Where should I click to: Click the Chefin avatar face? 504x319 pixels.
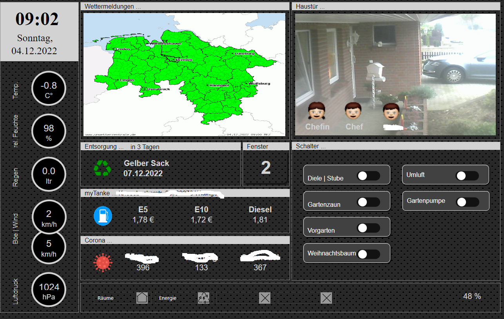coord(317,111)
